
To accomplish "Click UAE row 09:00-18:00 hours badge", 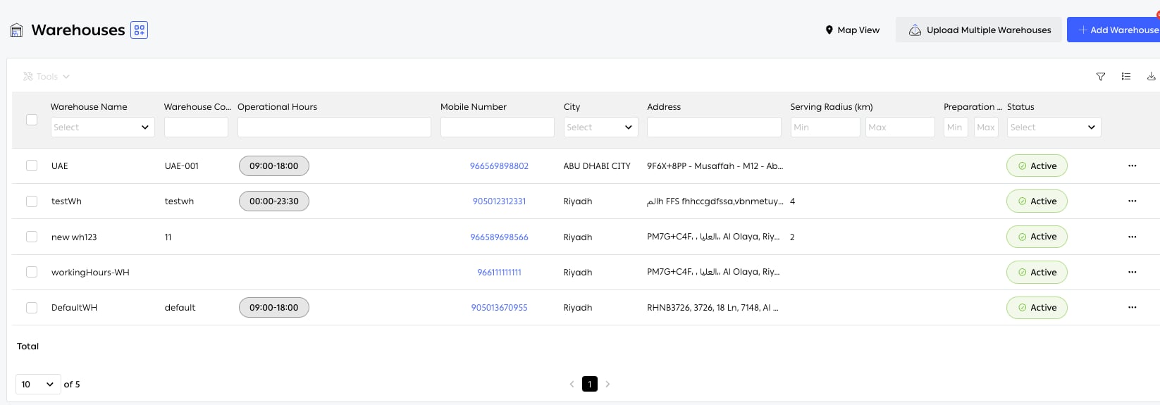I will point(274,166).
